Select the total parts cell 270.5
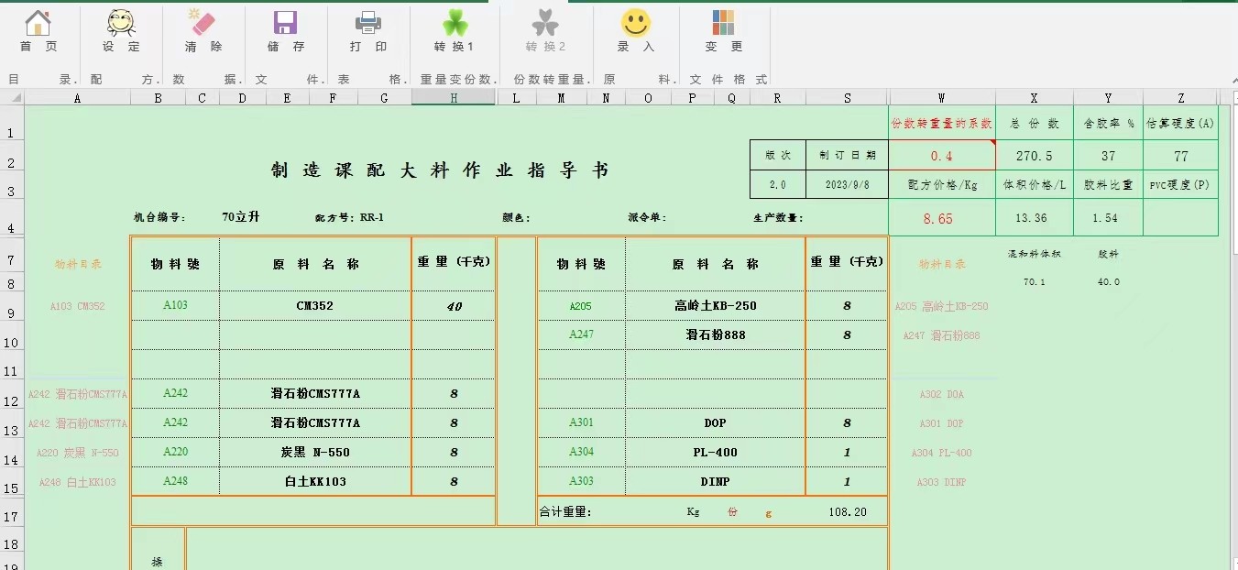 (1034, 156)
